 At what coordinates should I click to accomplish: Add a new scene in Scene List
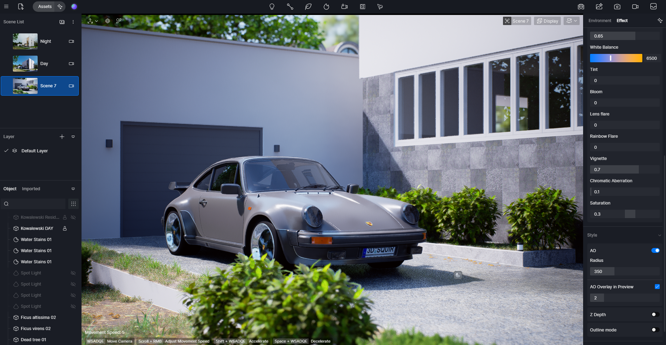click(x=62, y=22)
